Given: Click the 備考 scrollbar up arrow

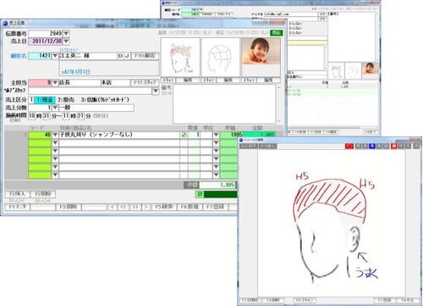Looking at the screenshot, I should (278, 87).
